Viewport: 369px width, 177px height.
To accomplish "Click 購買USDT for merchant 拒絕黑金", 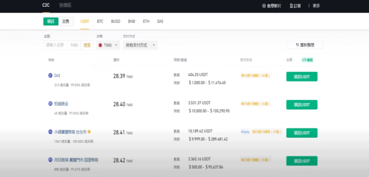I will [302, 105].
